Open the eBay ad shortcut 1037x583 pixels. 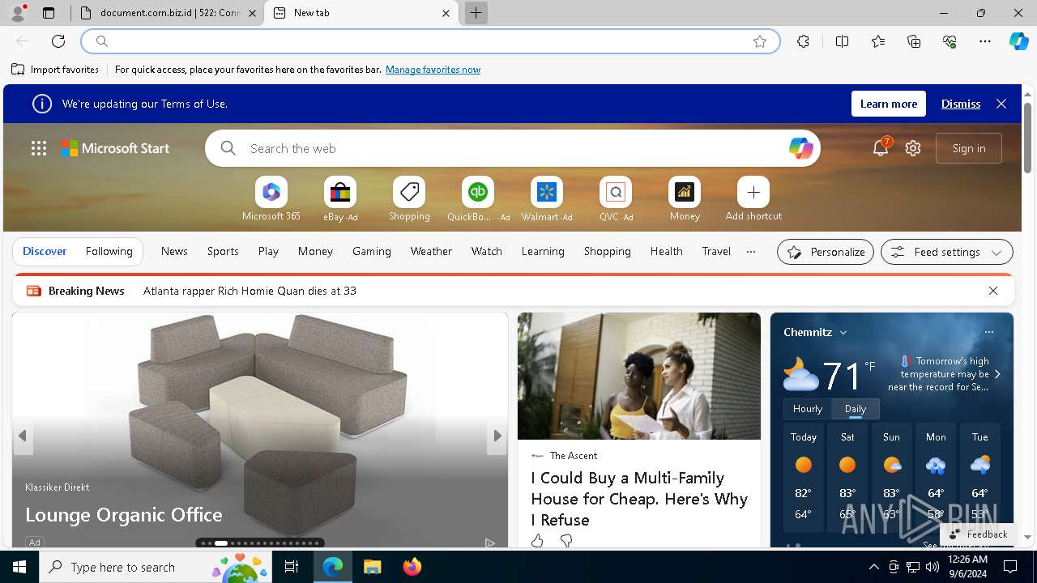click(340, 193)
